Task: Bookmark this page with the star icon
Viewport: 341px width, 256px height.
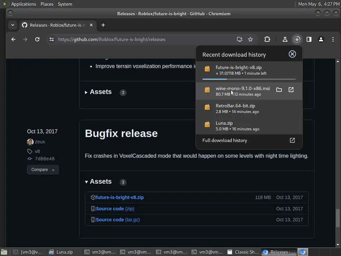Action: pos(250,39)
